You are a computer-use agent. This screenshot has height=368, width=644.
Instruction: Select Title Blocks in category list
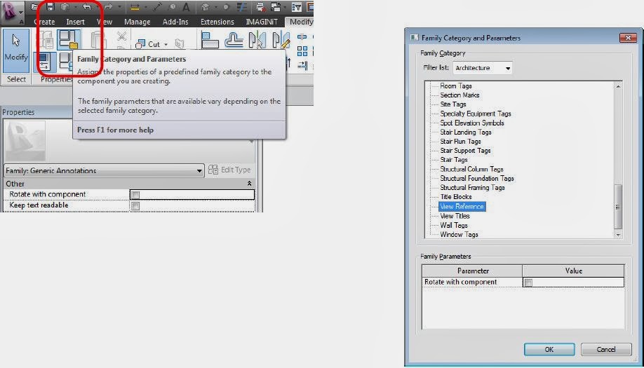456,197
